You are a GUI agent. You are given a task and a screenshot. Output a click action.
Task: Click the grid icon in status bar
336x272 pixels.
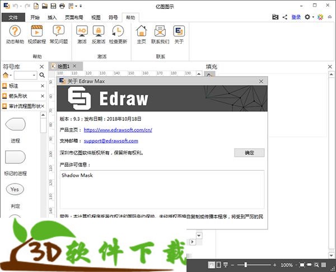[x=324, y=265]
